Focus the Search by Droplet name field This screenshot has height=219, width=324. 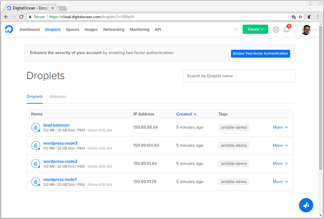tap(239, 76)
